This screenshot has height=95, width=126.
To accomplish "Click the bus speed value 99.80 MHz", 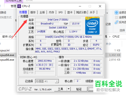I will [45, 69].
